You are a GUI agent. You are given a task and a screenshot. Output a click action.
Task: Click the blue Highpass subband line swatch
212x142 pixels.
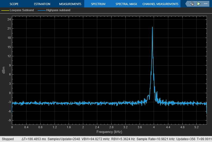tap(42, 10)
